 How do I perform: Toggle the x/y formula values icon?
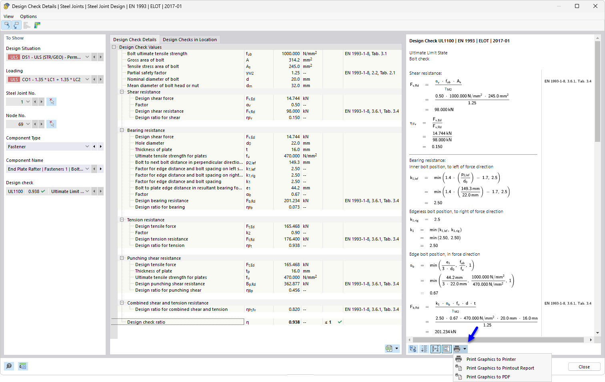point(435,349)
